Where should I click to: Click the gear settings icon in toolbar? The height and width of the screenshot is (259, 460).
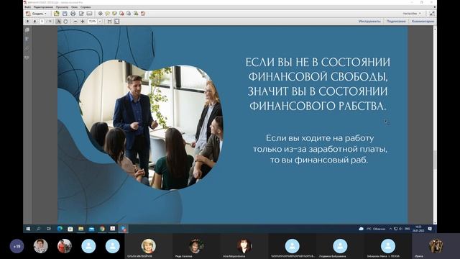point(101,14)
